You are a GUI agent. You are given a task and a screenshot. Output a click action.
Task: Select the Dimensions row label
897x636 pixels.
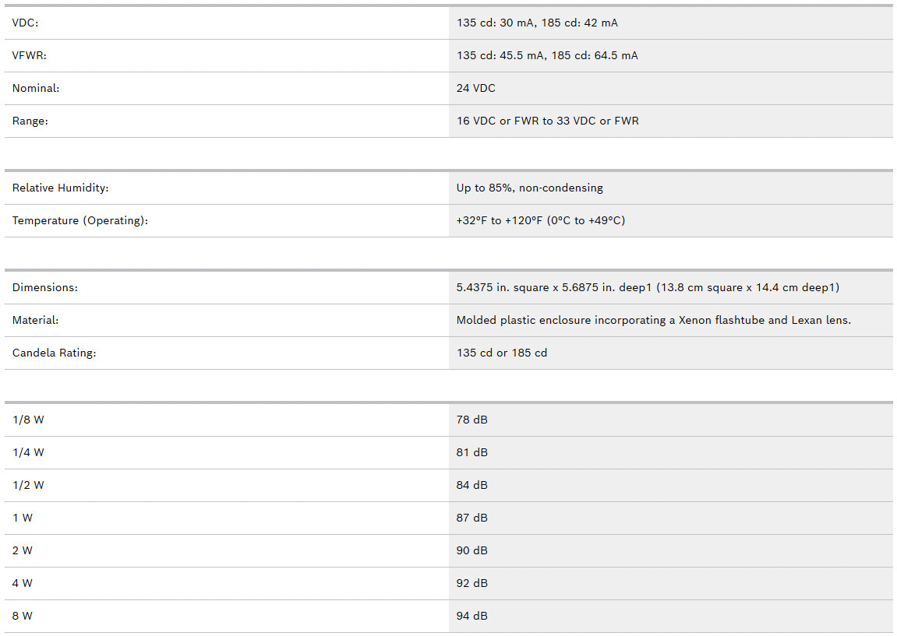(x=45, y=287)
